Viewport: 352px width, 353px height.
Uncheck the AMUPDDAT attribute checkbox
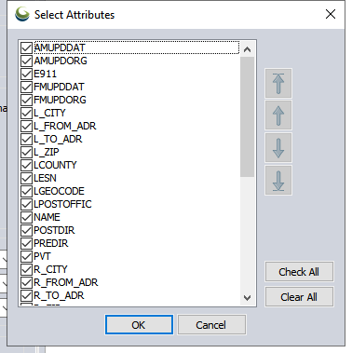[x=27, y=48]
